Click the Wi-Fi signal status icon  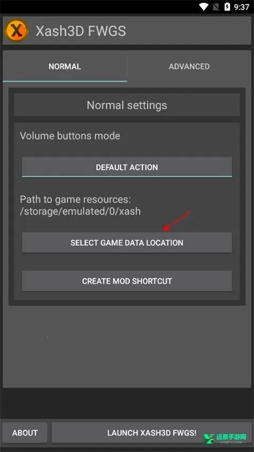(204, 7)
